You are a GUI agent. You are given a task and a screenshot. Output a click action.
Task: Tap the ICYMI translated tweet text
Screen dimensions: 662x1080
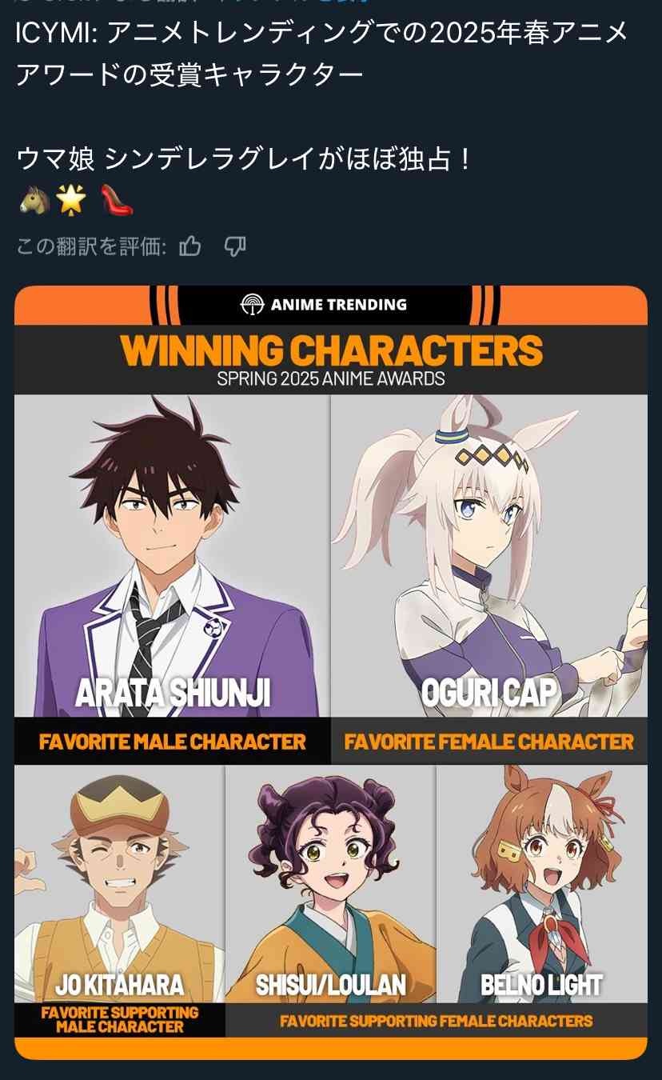(322, 54)
